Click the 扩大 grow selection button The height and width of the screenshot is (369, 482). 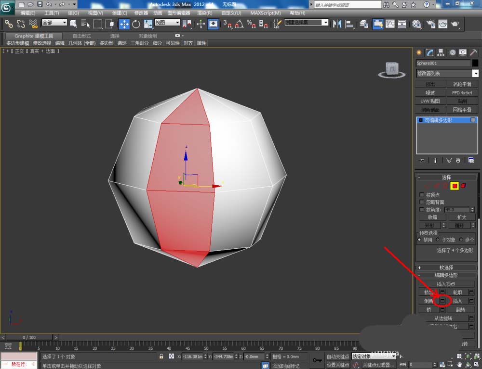pyautogui.click(x=461, y=217)
